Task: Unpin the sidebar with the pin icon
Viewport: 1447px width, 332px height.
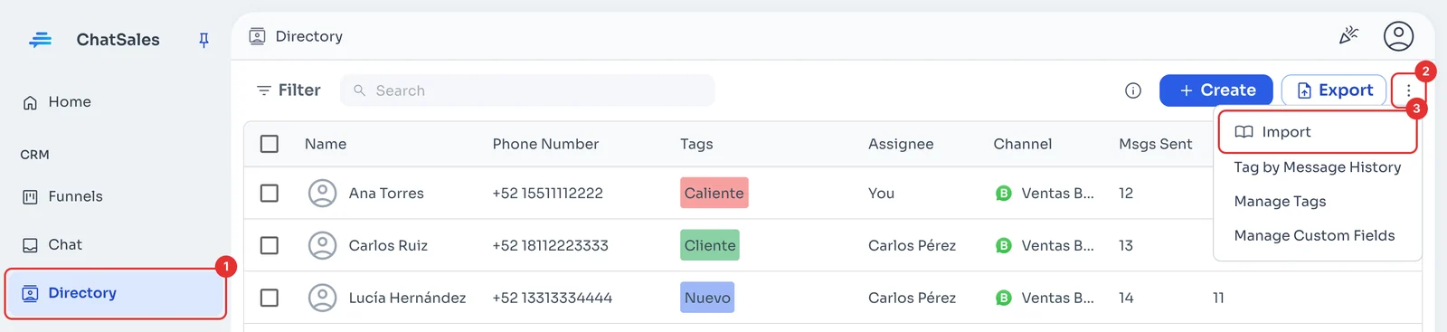Action: (x=203, y=40)
